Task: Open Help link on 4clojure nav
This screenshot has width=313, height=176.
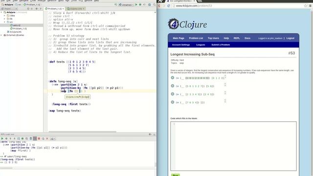Action: (x=226, y=38)
